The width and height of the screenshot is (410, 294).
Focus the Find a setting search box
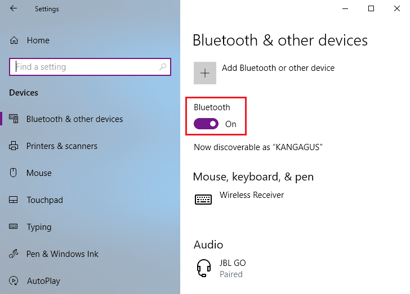pyautogui.click(x=84, y=67)
